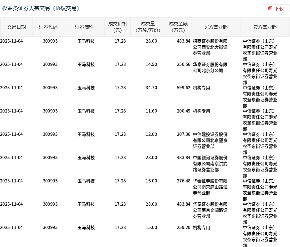Select buyer 华泰证券南京庐山路营业部
The width and height of the screenshot is (290, 247).
(210, 187)
